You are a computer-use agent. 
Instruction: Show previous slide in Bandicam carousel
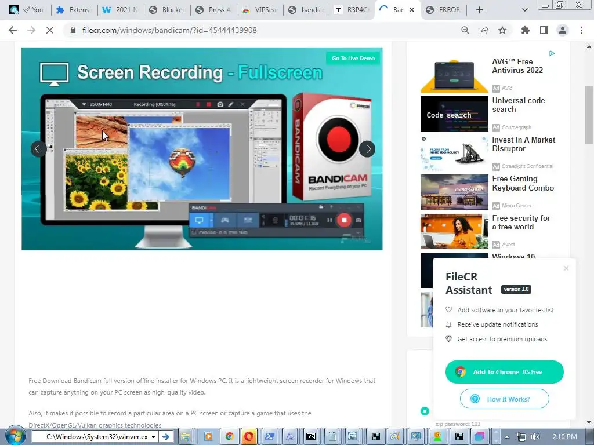pyautogui.click(x=38, y=149)
